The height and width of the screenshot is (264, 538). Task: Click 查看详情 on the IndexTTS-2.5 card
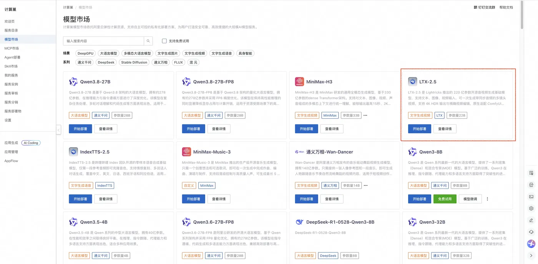106,199
